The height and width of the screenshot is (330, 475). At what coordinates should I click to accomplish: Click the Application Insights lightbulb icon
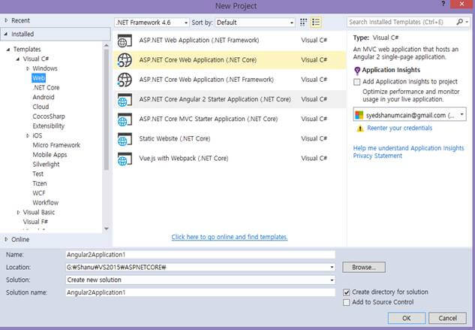point(357,71)
